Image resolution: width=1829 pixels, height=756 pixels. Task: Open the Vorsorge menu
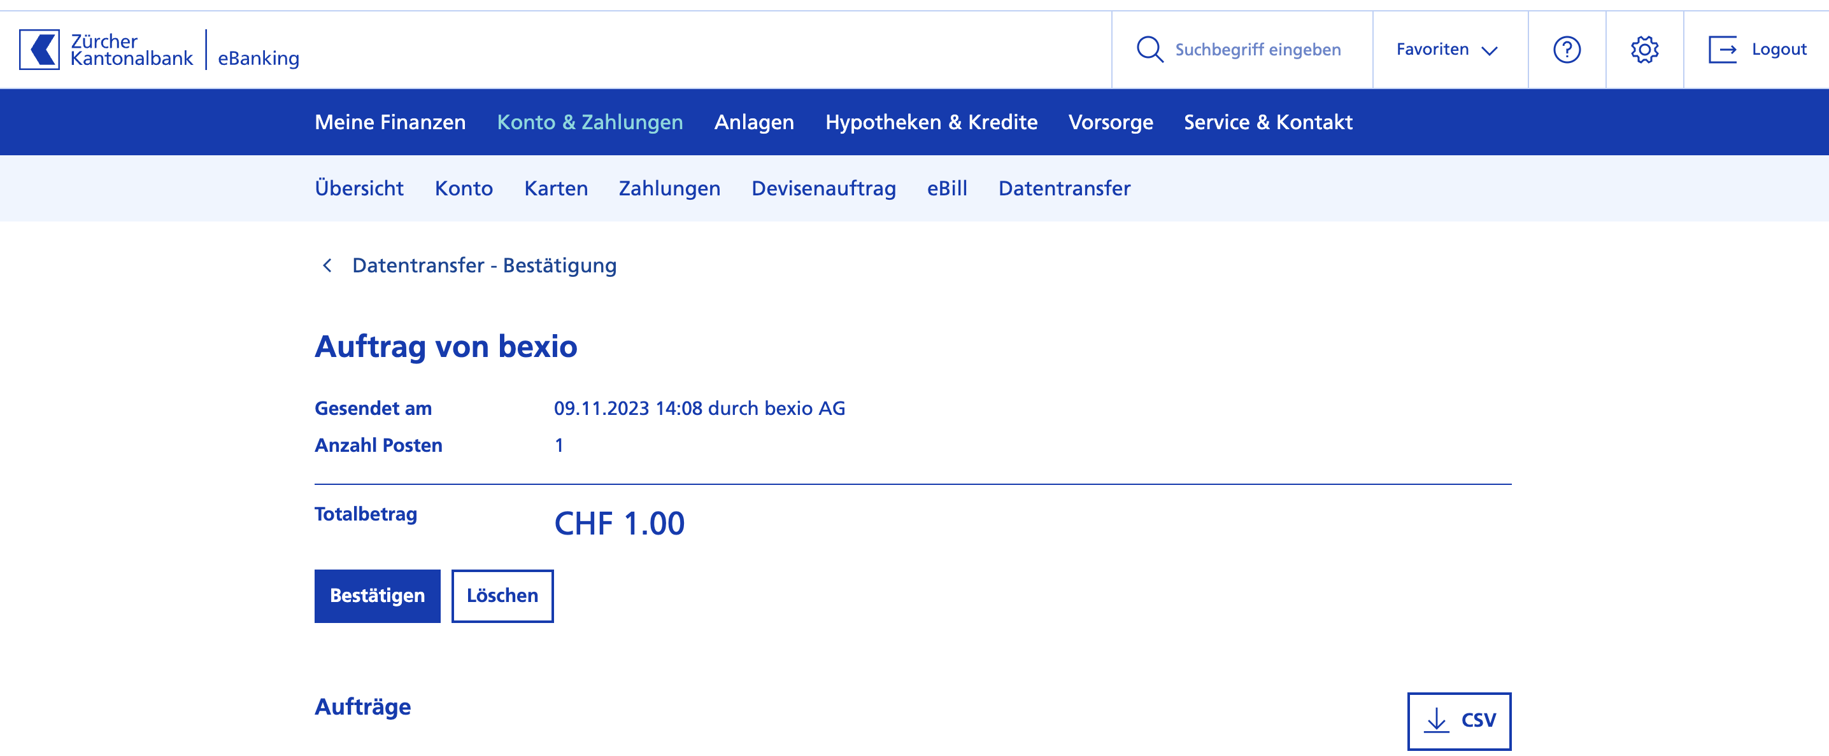point(1111,122)
